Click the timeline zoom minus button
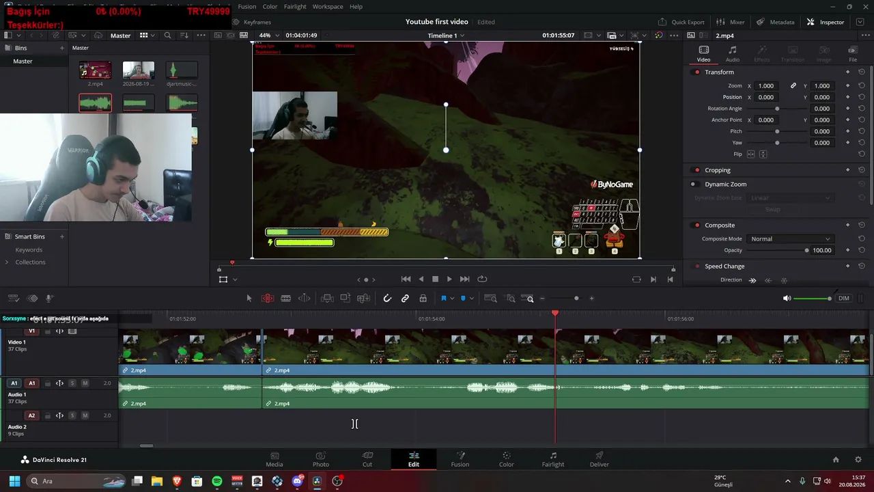This screenshot has width=874, height=492. pyautogui.click(x=543, y=299)
